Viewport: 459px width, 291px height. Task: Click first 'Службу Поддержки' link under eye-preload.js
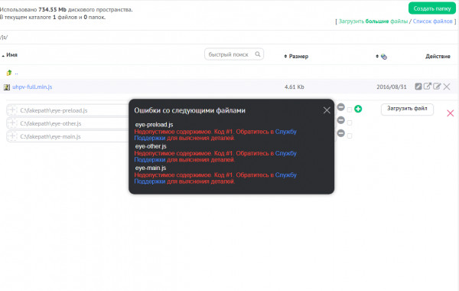[x=285, y=132]
